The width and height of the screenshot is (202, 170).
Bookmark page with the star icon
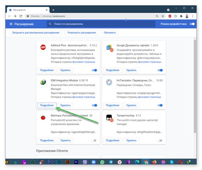[x=163, y=16]
